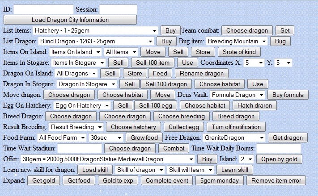
Task: Click the Open by gold button
Action: 279,159
